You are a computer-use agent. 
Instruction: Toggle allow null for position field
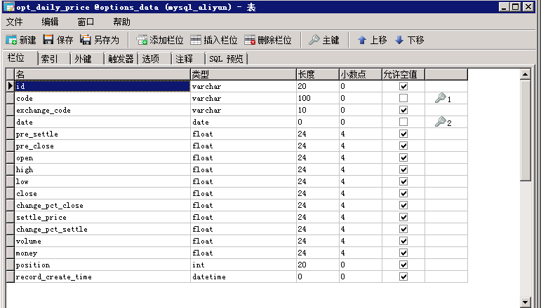coord(403,265)
